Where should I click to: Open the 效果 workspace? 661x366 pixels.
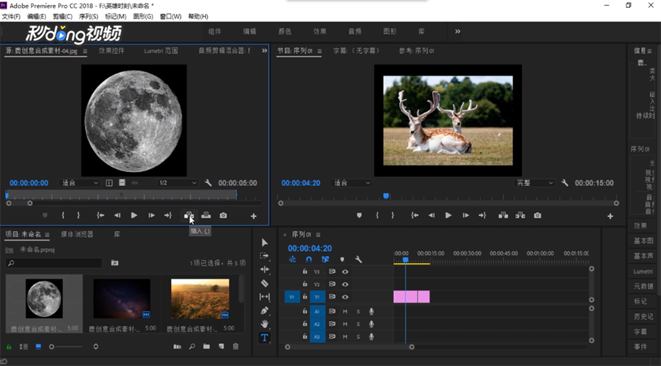319,31
